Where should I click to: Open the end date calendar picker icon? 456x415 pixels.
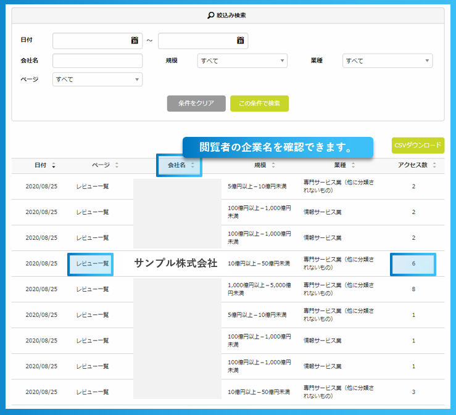tap(241, 41)
